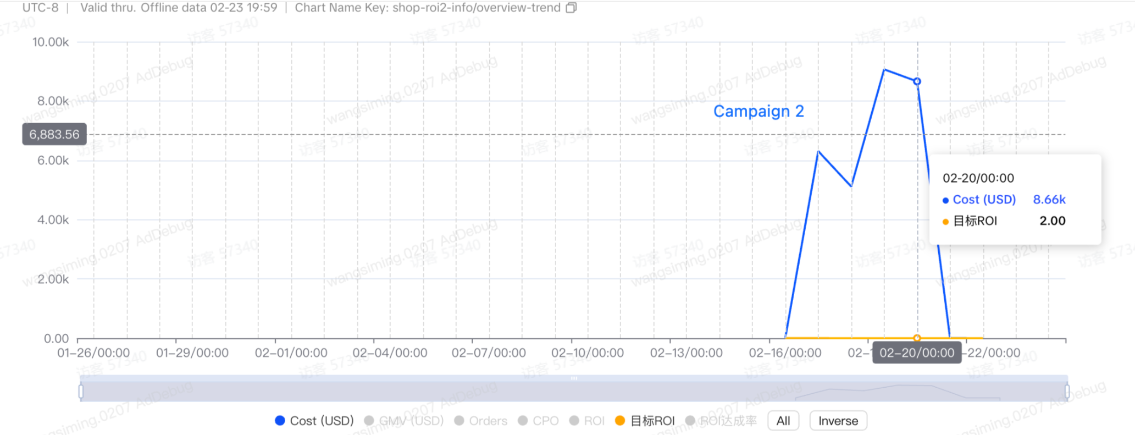Click the All legend button
Image resolution: width=1135 pixels, height=435 pixels.
[x=783, y=421]
